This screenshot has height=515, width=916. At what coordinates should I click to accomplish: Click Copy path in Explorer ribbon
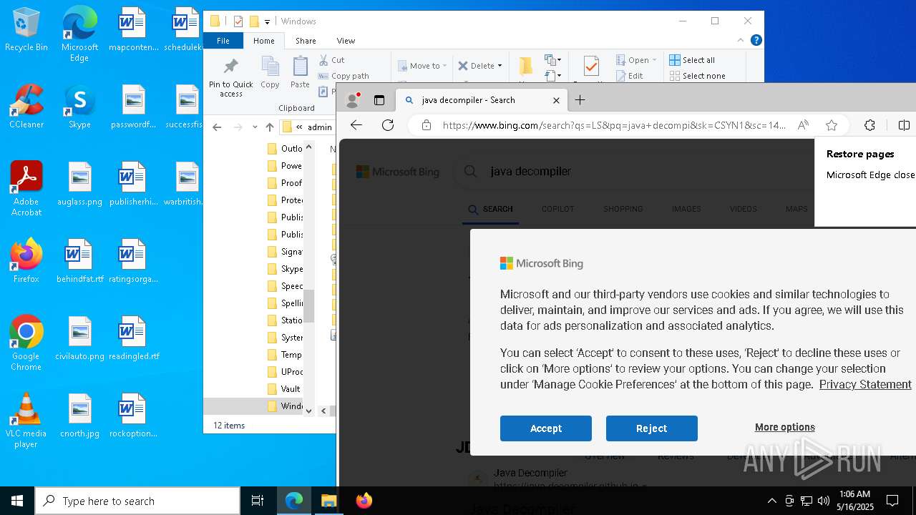(343, 76)
